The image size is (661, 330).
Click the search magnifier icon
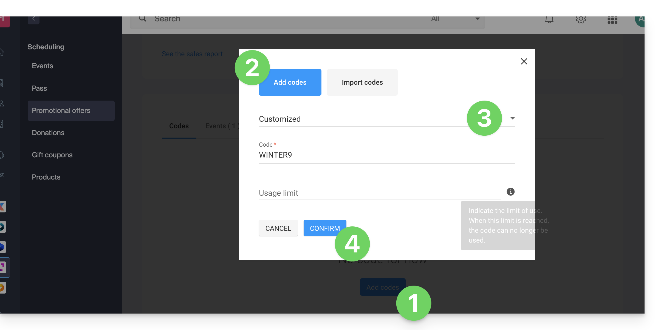tap(142, 19)
